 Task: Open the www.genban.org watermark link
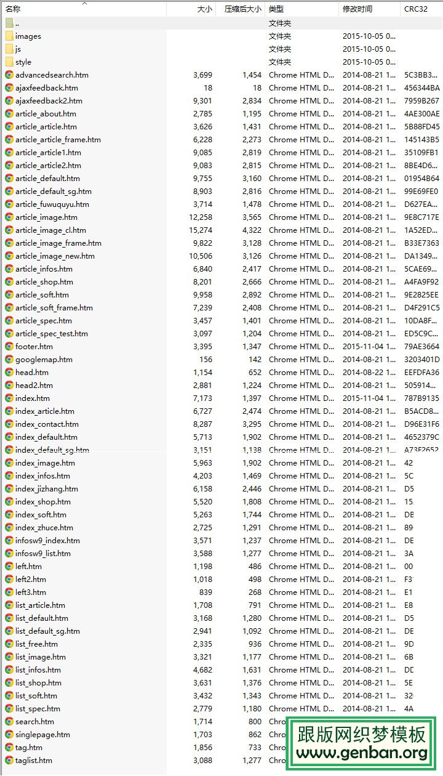point(362,753)
